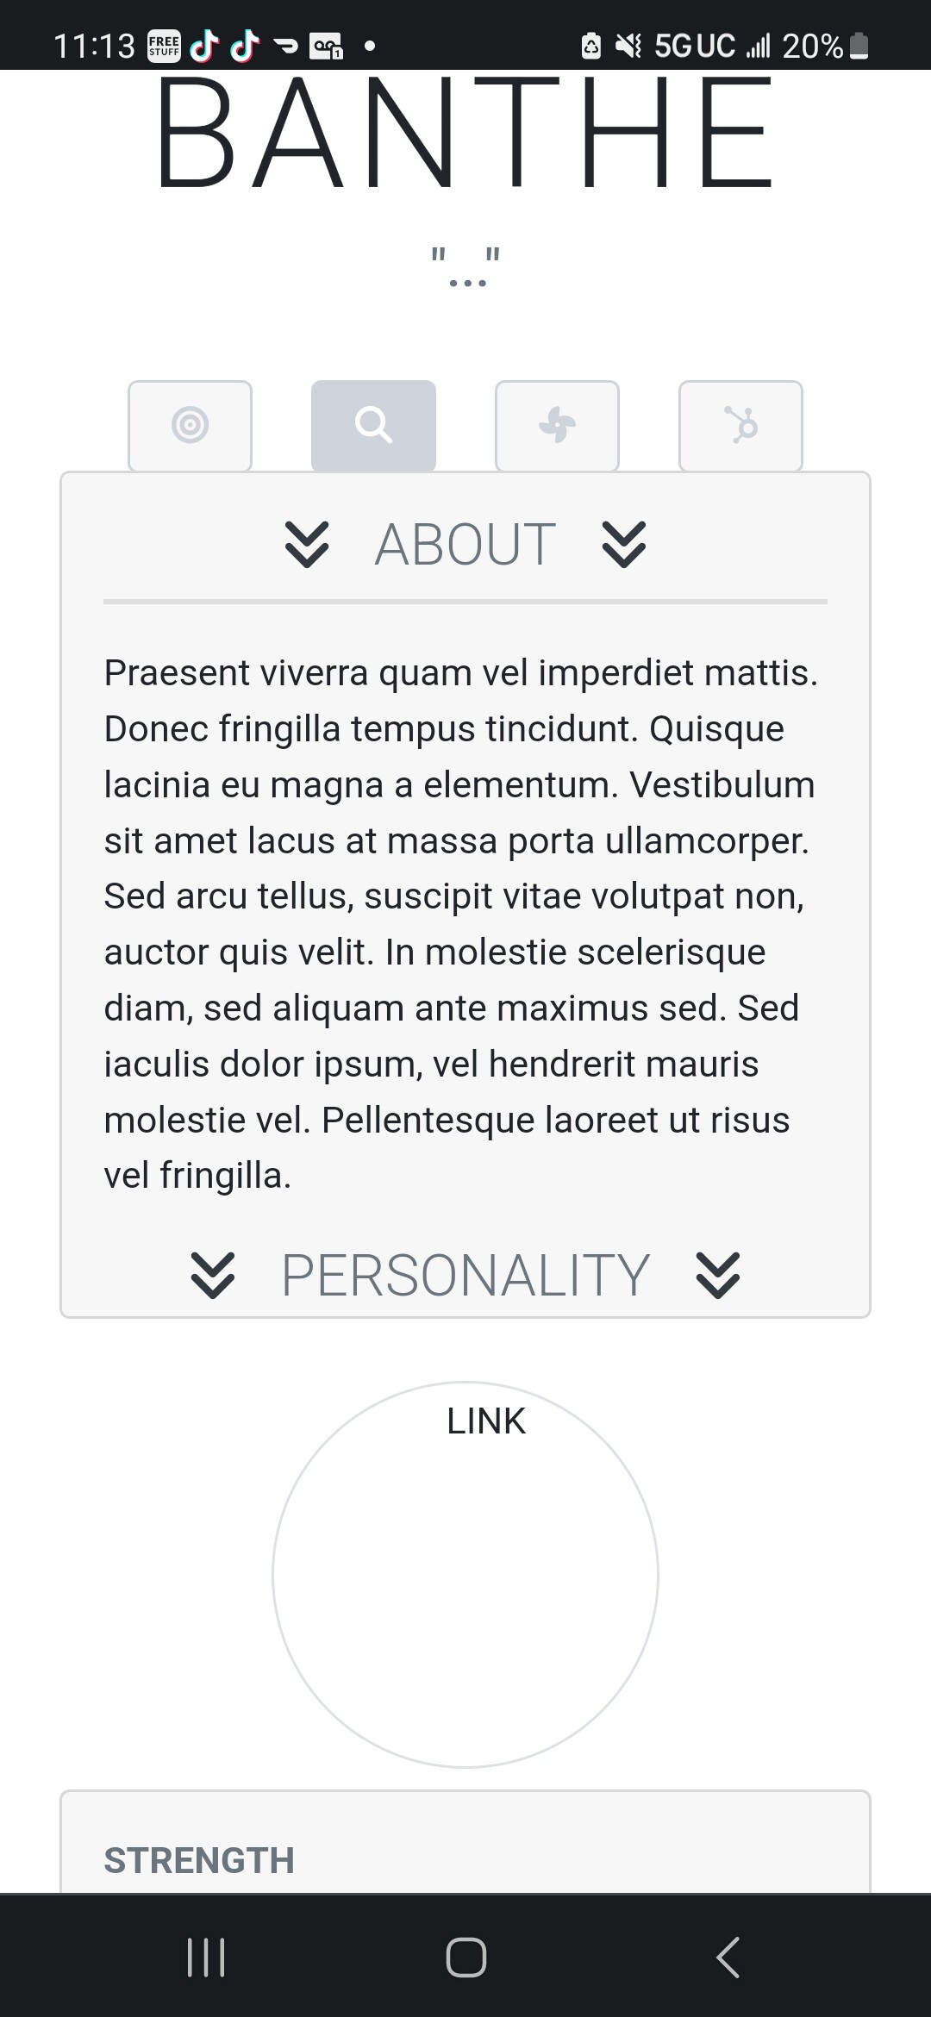Click the PERSONALITY section heading
Viewport: 931px width, 2017px height.
(465, 1276)
